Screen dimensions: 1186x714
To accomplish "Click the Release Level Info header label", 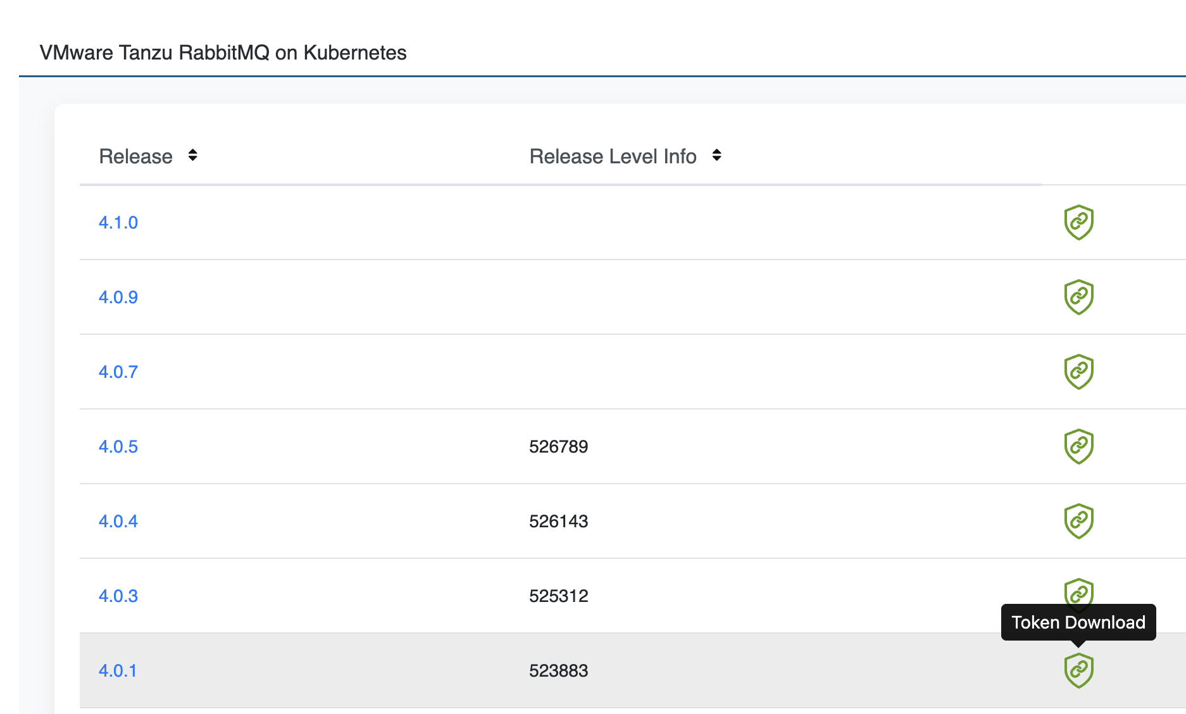I will pos(613,156).
